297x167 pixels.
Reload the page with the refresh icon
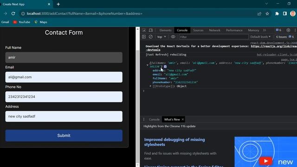13,13
